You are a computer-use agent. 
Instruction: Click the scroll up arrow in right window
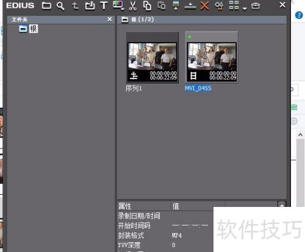click(x=300, y=135)
